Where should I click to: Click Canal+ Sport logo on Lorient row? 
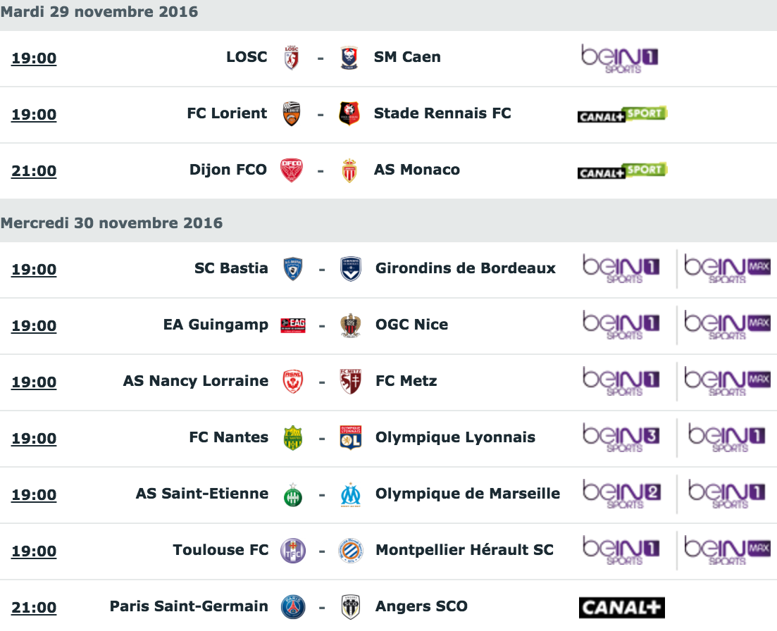point(623,114)
